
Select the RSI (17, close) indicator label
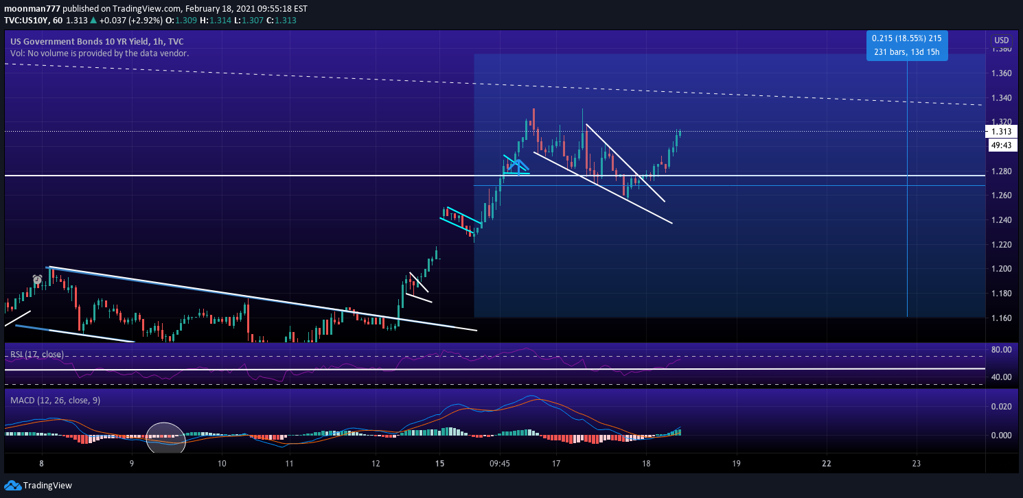click(x=37, y=354)
